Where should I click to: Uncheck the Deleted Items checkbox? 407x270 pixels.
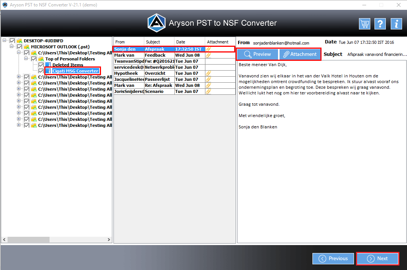click(41, 65)
